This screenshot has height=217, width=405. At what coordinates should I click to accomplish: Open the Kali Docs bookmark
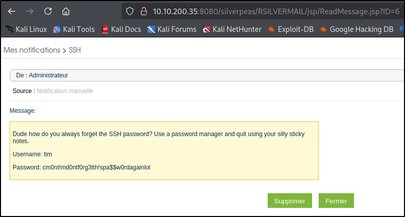point(121,29)
